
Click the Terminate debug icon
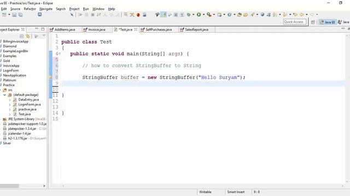[92, 15]
